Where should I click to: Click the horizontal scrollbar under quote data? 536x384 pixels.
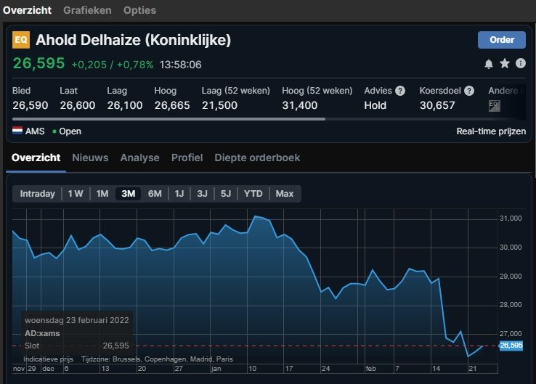pyautogui.click(x=167, y=119)
